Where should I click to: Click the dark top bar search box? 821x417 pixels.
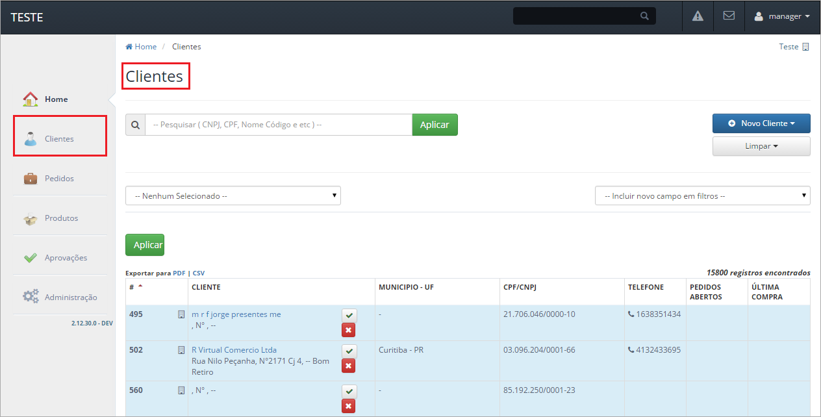click(585, 16)
